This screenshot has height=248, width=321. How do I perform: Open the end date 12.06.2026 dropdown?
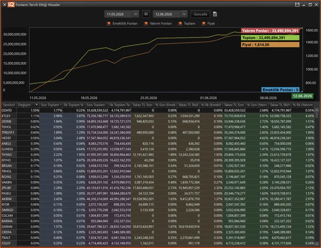(184, 14)
